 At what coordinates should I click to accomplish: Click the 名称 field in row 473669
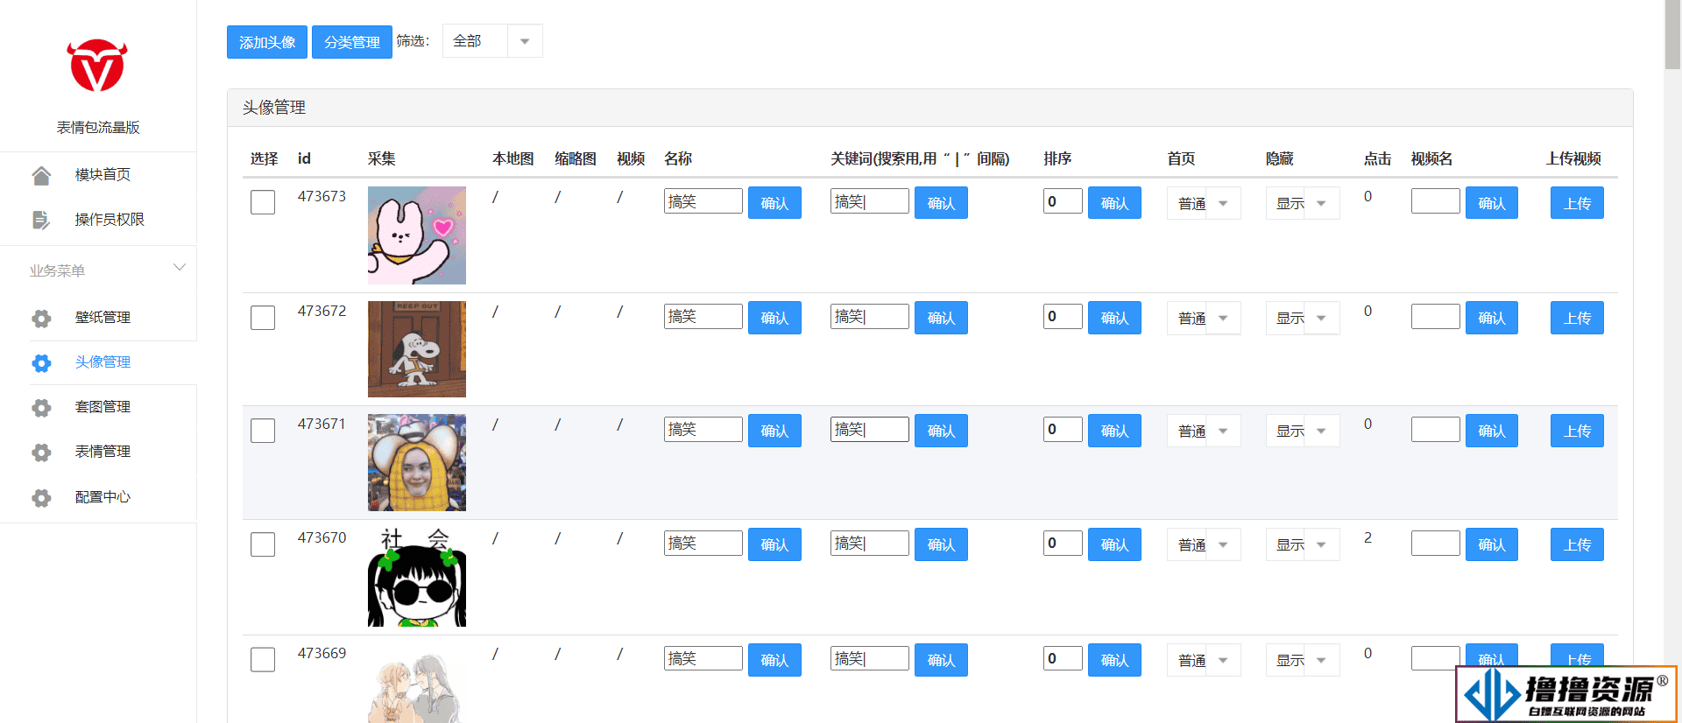click(x=703, y=658)
